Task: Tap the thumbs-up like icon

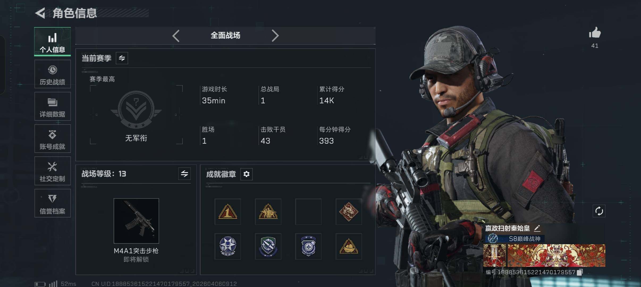Action: click(594, 33)
